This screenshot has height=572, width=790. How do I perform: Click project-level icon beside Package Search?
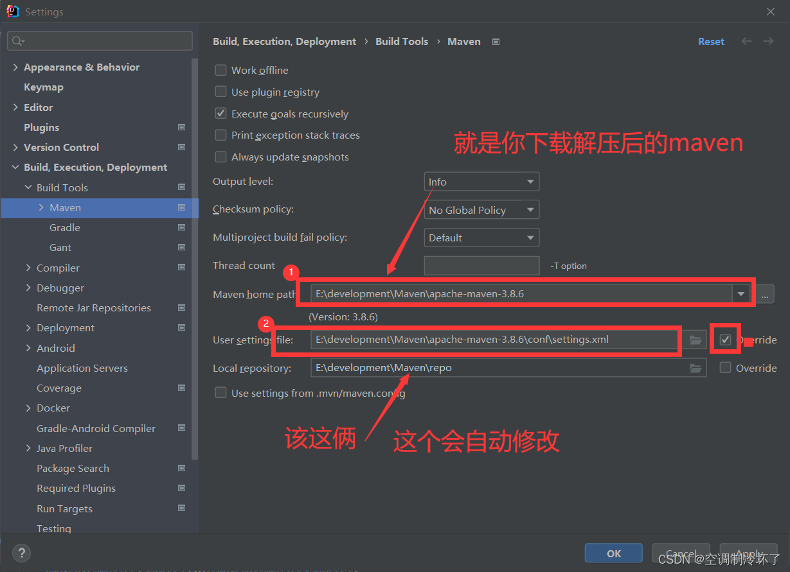pos(181,468)
